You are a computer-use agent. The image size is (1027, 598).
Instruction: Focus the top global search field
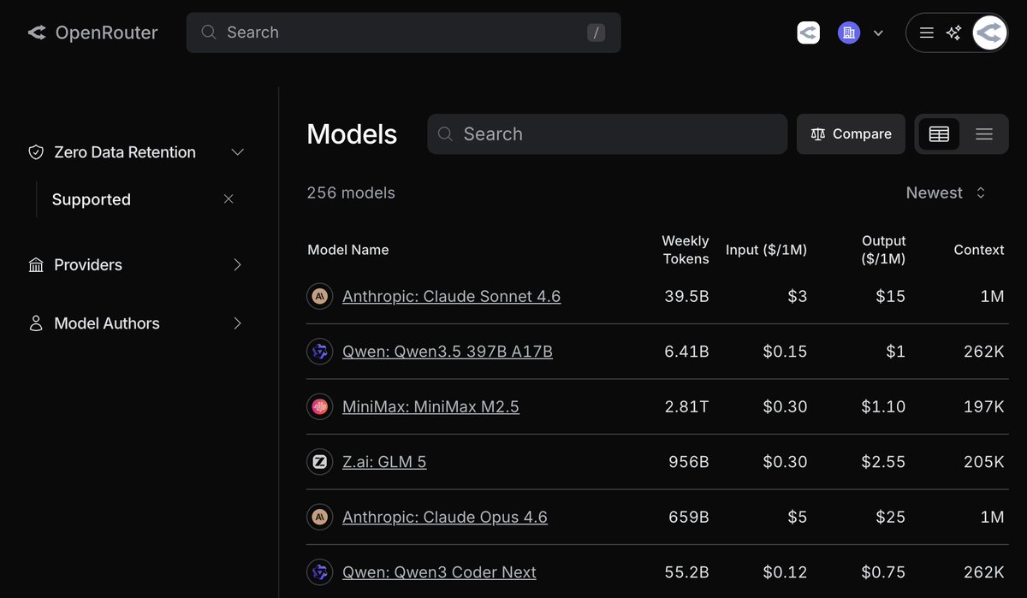pyautogui.click(x=403, y=33)
